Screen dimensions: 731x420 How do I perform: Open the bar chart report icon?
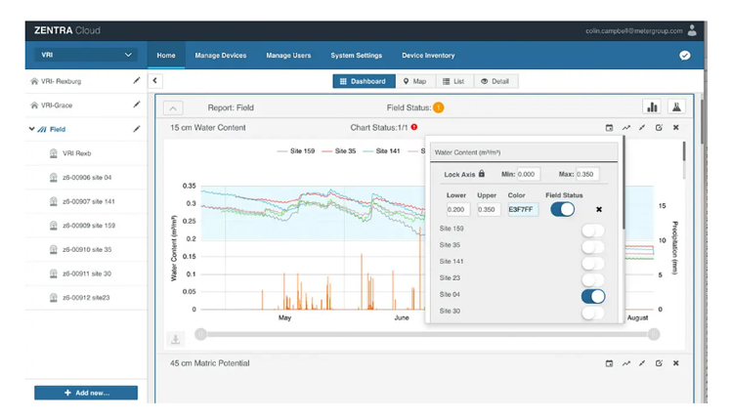click(652, 107)
